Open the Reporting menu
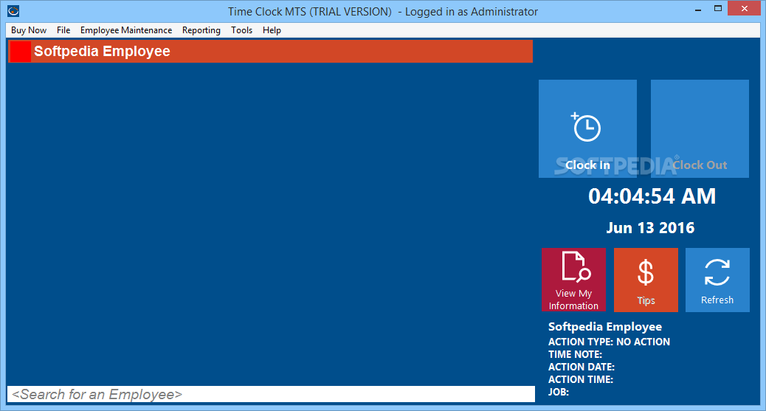This screenshot has width=766, height=411. tap(201, 30)
